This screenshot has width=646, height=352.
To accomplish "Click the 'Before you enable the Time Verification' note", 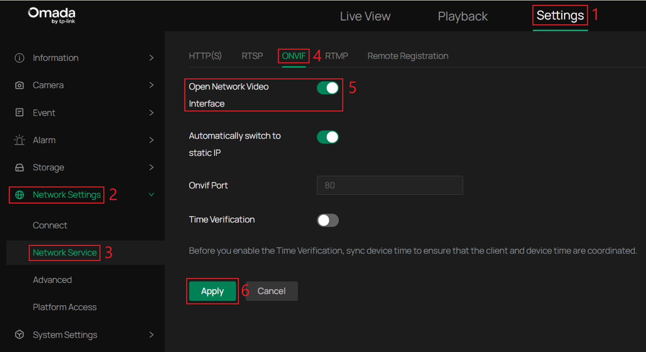I will 413,251.
